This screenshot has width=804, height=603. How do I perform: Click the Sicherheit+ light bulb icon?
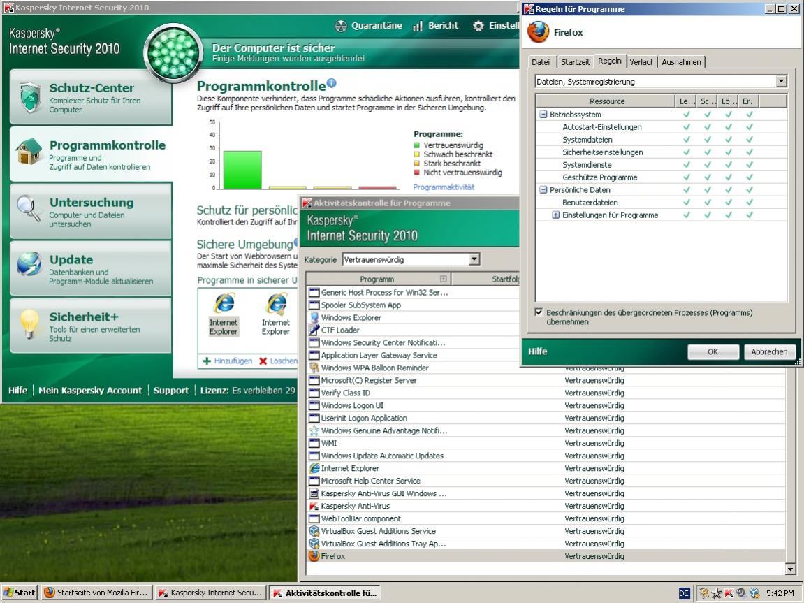point(30,324)
